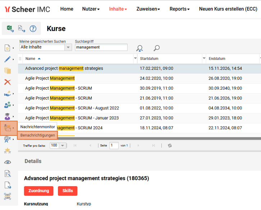
Task: Click the Scheer IMC logo
Action: click(x=27, y=9)
